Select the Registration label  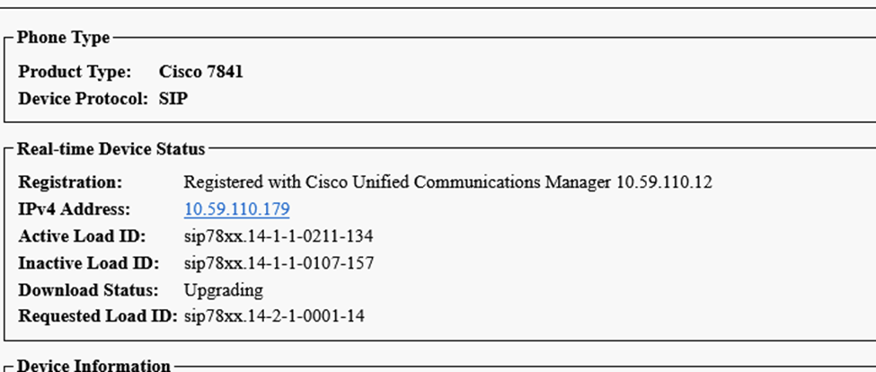(x=70, y=182)
